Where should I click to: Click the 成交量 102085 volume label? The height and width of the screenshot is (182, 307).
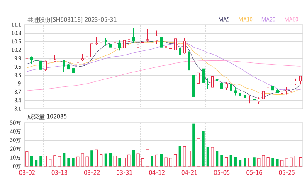(47, 117)
